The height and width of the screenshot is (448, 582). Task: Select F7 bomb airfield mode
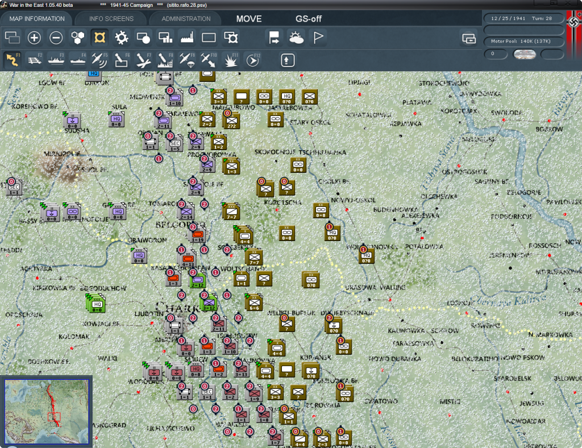(x=143, y=60)
